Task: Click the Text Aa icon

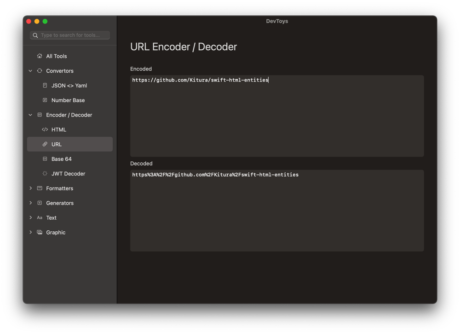Action: [x=40, y=218]
